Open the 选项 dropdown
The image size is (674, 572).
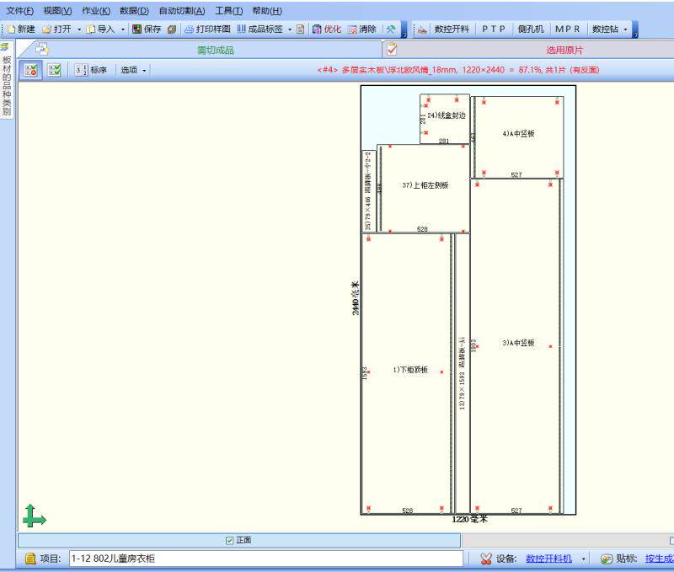pyautogui.click(x=133, y=70)
